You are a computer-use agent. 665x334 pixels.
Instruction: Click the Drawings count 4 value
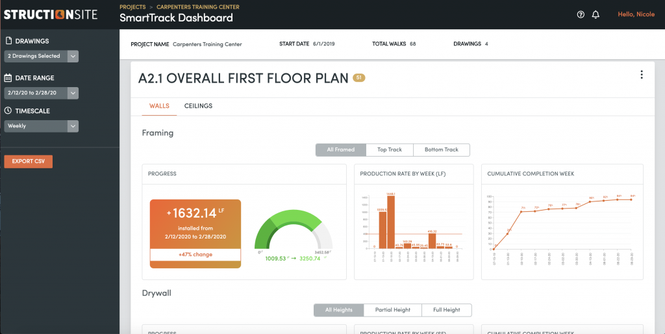486,44
